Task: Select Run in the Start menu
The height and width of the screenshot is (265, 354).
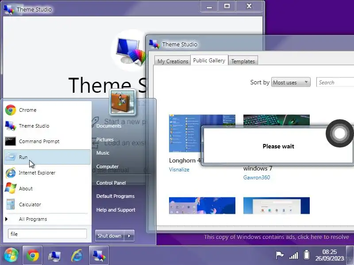Action: point(47,157)
